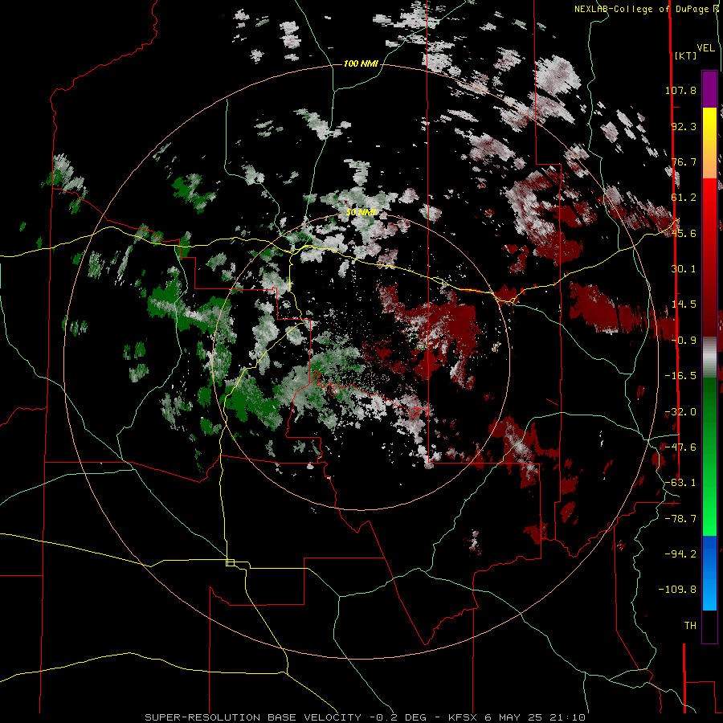Select the 30.1 scale value
The height and width of the screenshot is (723, 723).
pyautogui.click(x=684, y=269)
